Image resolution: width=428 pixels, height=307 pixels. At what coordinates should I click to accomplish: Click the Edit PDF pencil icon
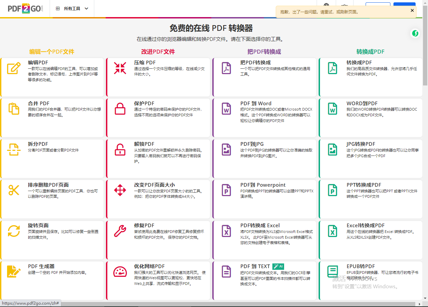(14, 68)
